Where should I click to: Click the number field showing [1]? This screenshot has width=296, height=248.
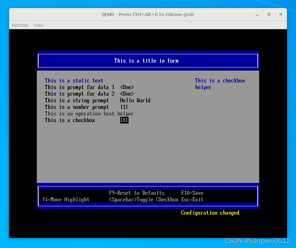pyautogui.click(x=124, y=107)
